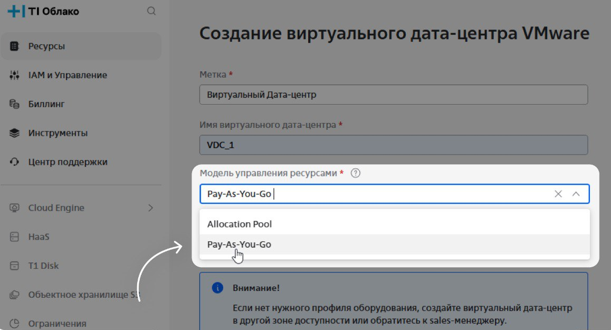The width and height of the screenshot is (611, 330).
Task: Click the T1 Облако logo
Action: [x=44, y=11]
